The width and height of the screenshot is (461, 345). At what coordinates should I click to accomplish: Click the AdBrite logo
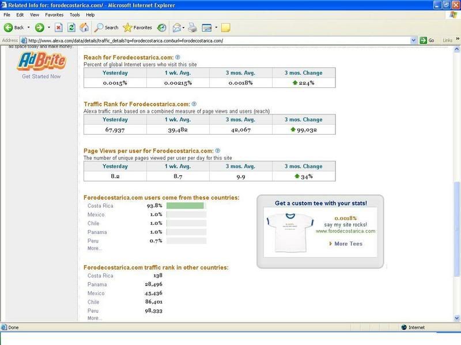pos(41,61)
